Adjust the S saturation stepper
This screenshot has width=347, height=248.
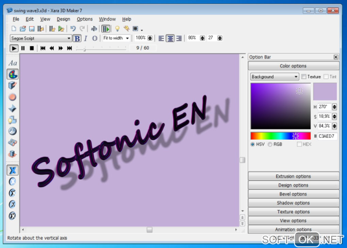(x=334, y=116)
